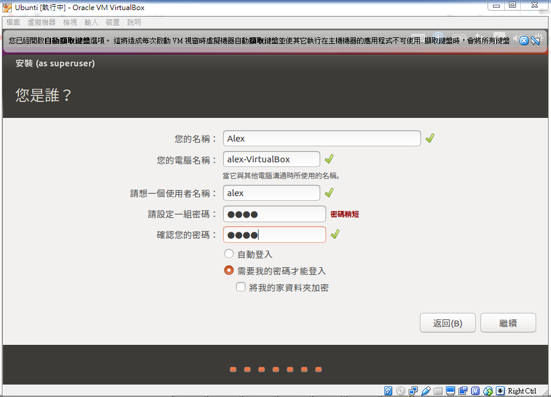This screenshot has height=397, width=551.
Task: Click the USB devices status icon
Action: click(425, 390)
